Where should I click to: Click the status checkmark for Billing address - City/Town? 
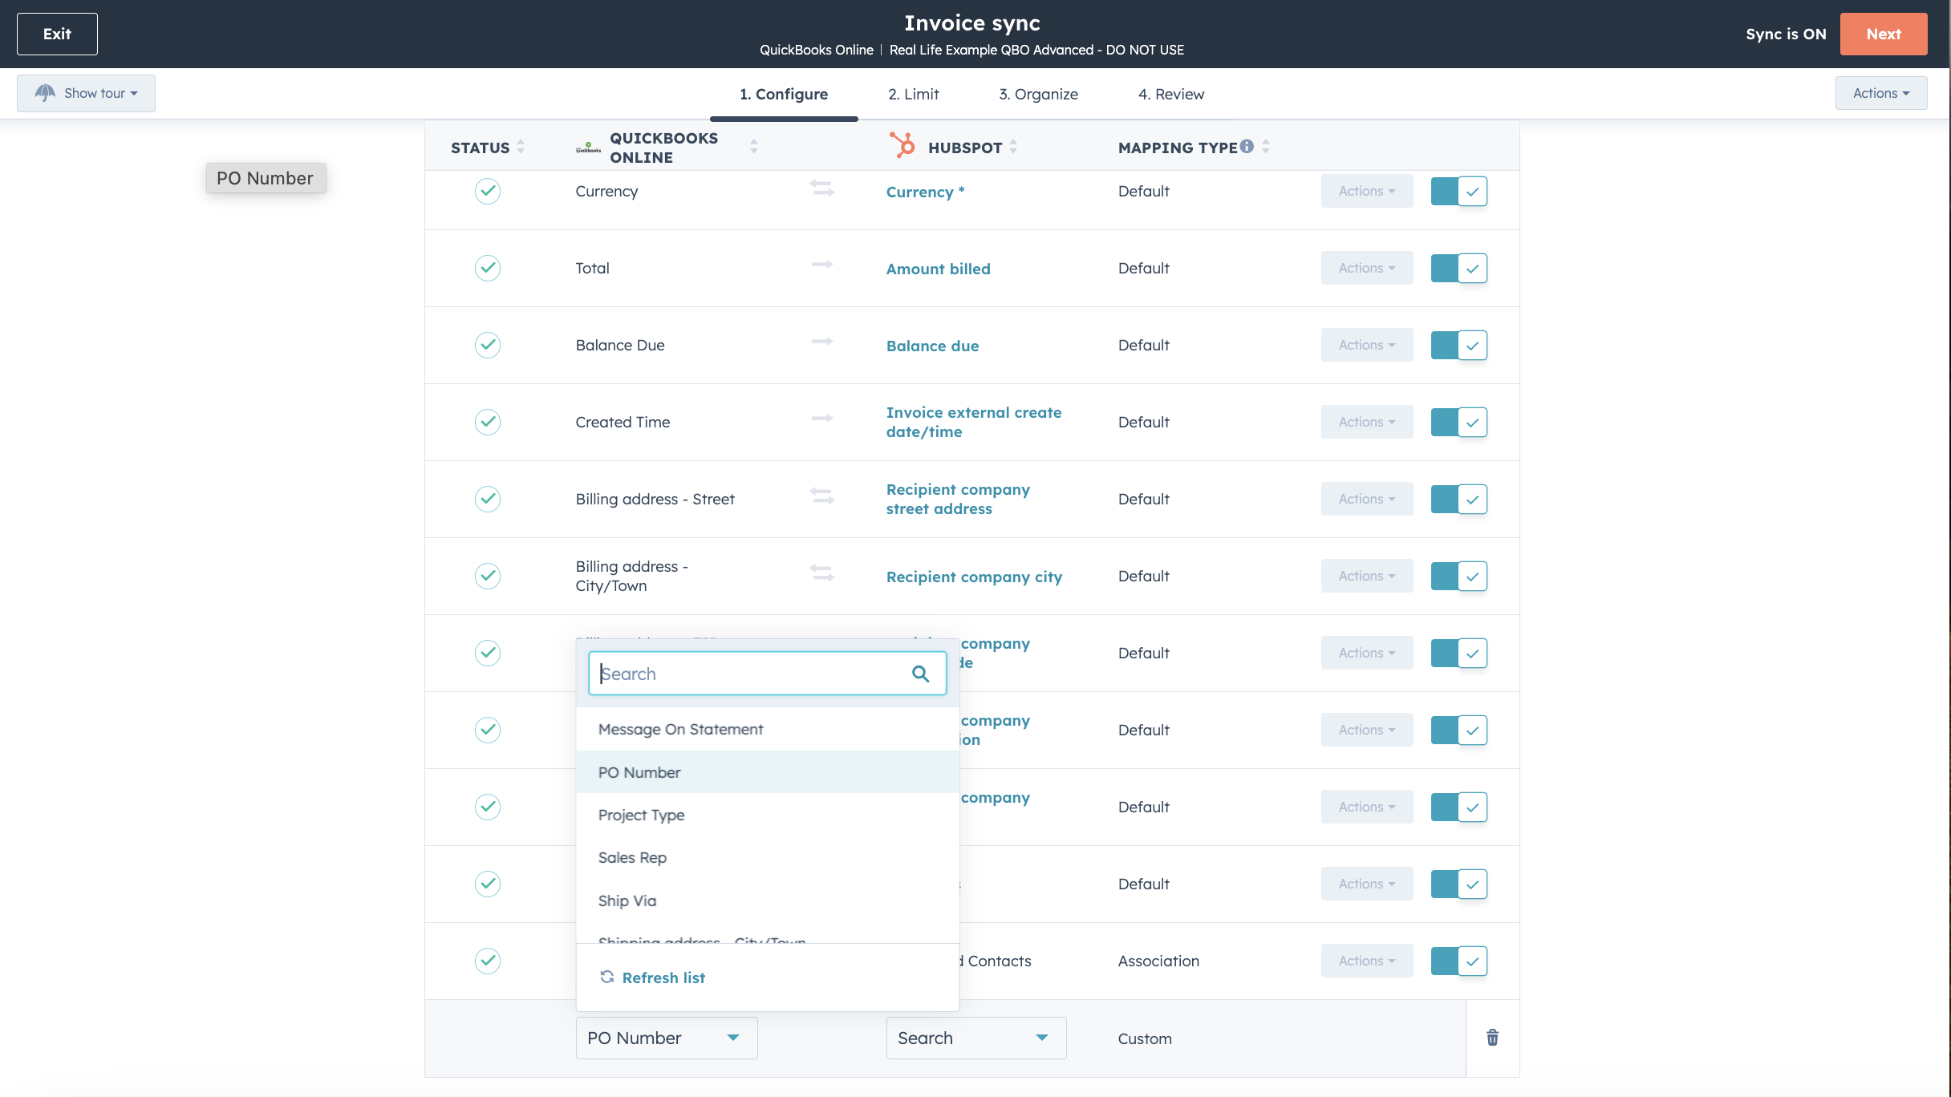[488, 576]
